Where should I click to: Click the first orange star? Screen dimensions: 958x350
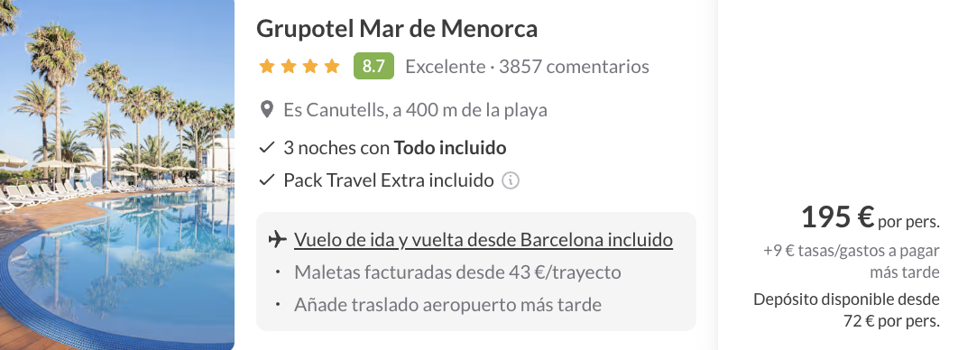pos(266,66)
